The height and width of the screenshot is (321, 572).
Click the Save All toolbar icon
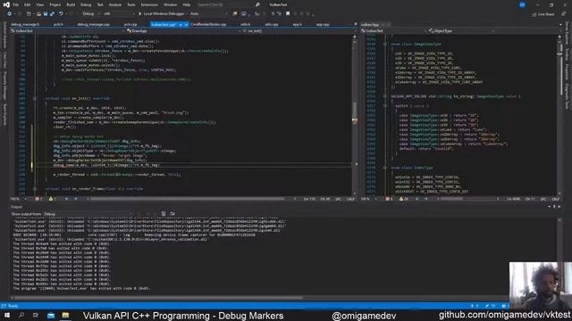pos(52,14)
